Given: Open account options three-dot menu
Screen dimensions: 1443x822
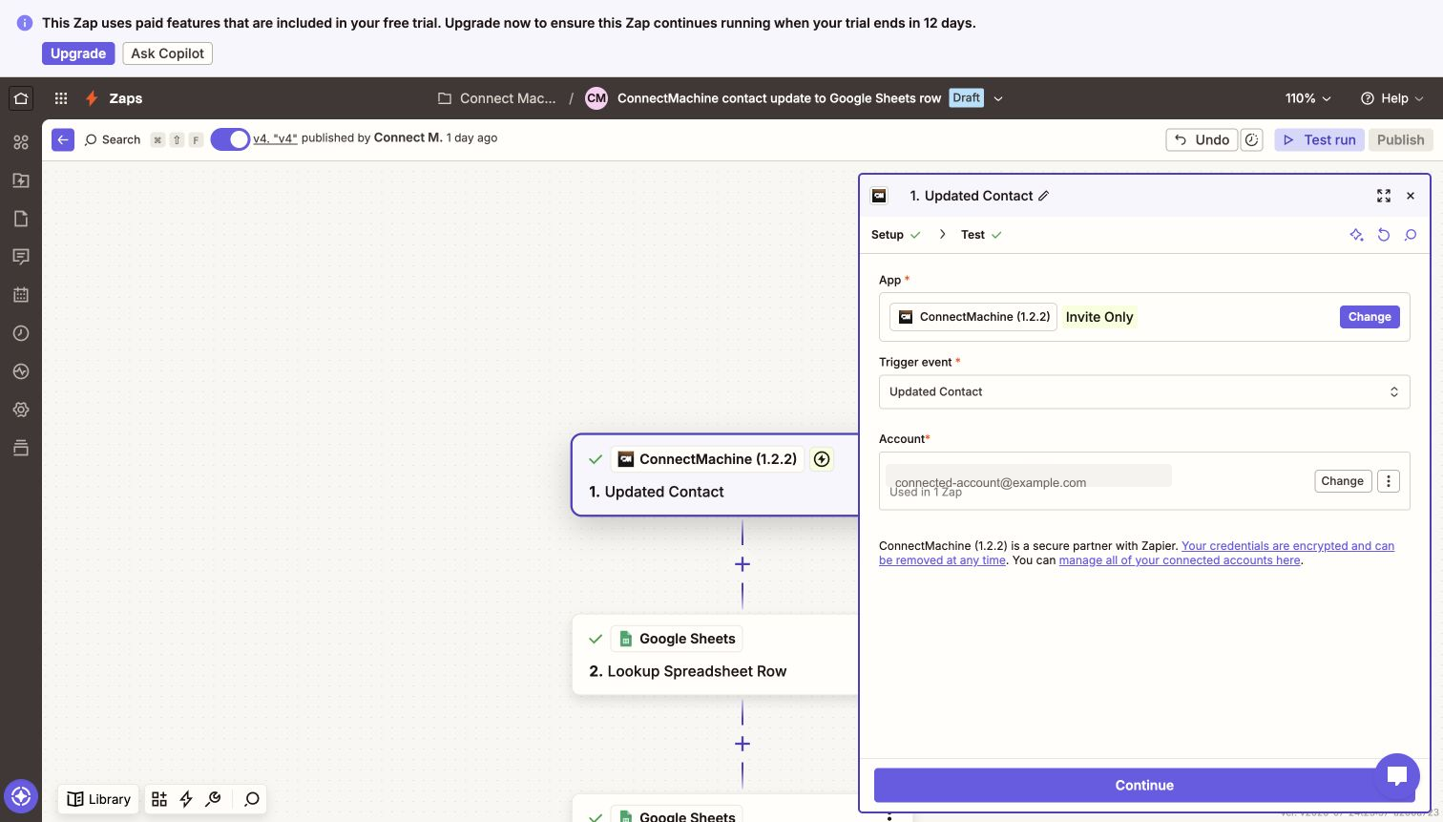Looking at the screenshot, I should tap(1389, 481).
